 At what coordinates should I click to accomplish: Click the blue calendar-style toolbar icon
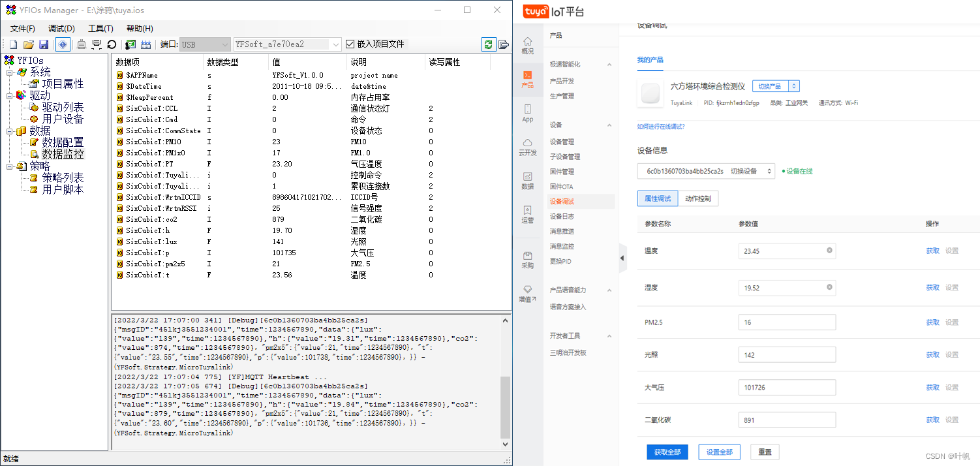click(146, 44)
